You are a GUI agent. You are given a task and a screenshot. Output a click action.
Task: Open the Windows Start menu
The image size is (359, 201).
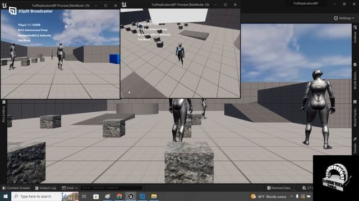(5, 196)
